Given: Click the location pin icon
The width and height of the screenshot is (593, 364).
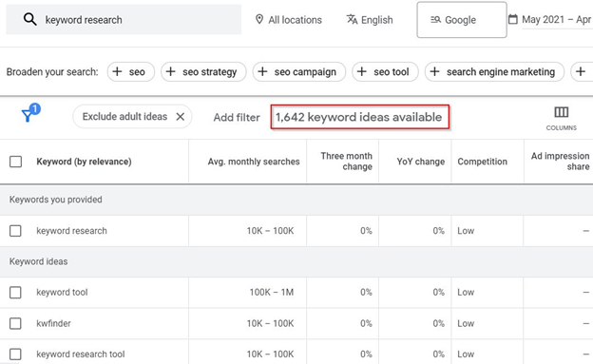Looking at the screenshot, I should click(x=259, y=19).
